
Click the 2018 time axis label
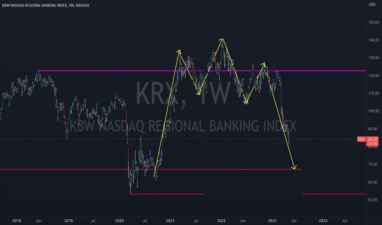click(x=16, y=220)
